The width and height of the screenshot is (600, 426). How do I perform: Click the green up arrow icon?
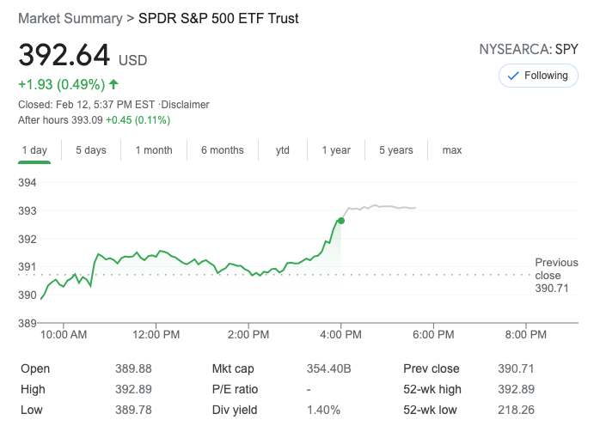[114, 84]
